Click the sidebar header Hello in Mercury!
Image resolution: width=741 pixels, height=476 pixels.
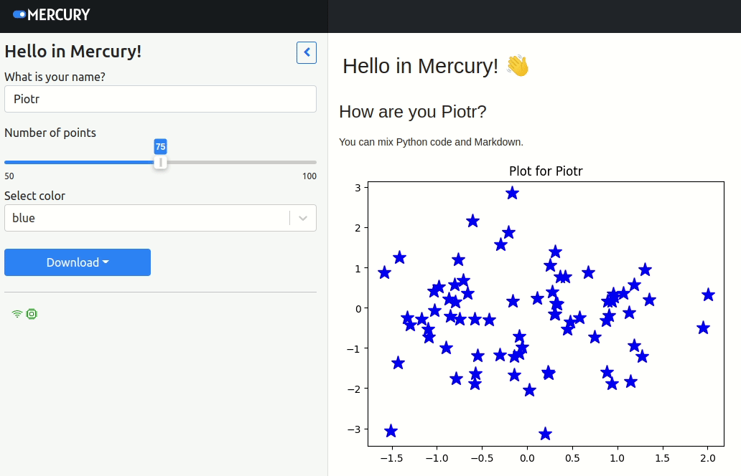tap(73, 51)
